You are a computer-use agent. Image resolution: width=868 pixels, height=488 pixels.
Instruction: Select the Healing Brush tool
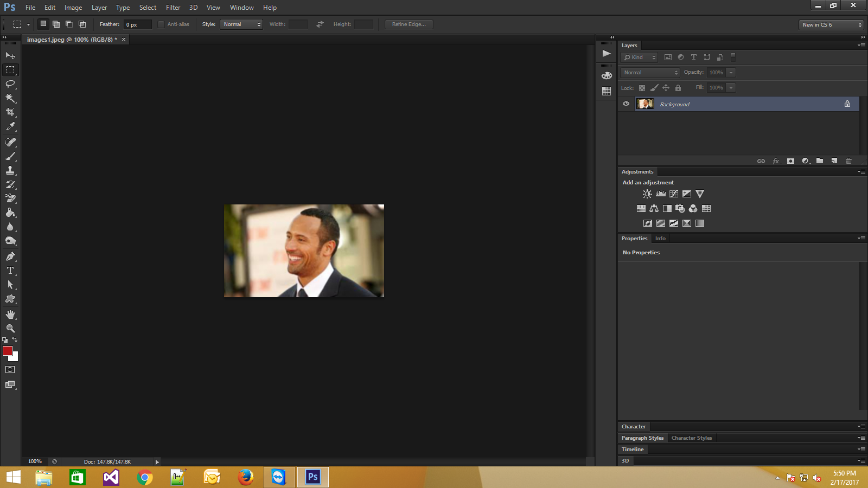coord(10,142)
